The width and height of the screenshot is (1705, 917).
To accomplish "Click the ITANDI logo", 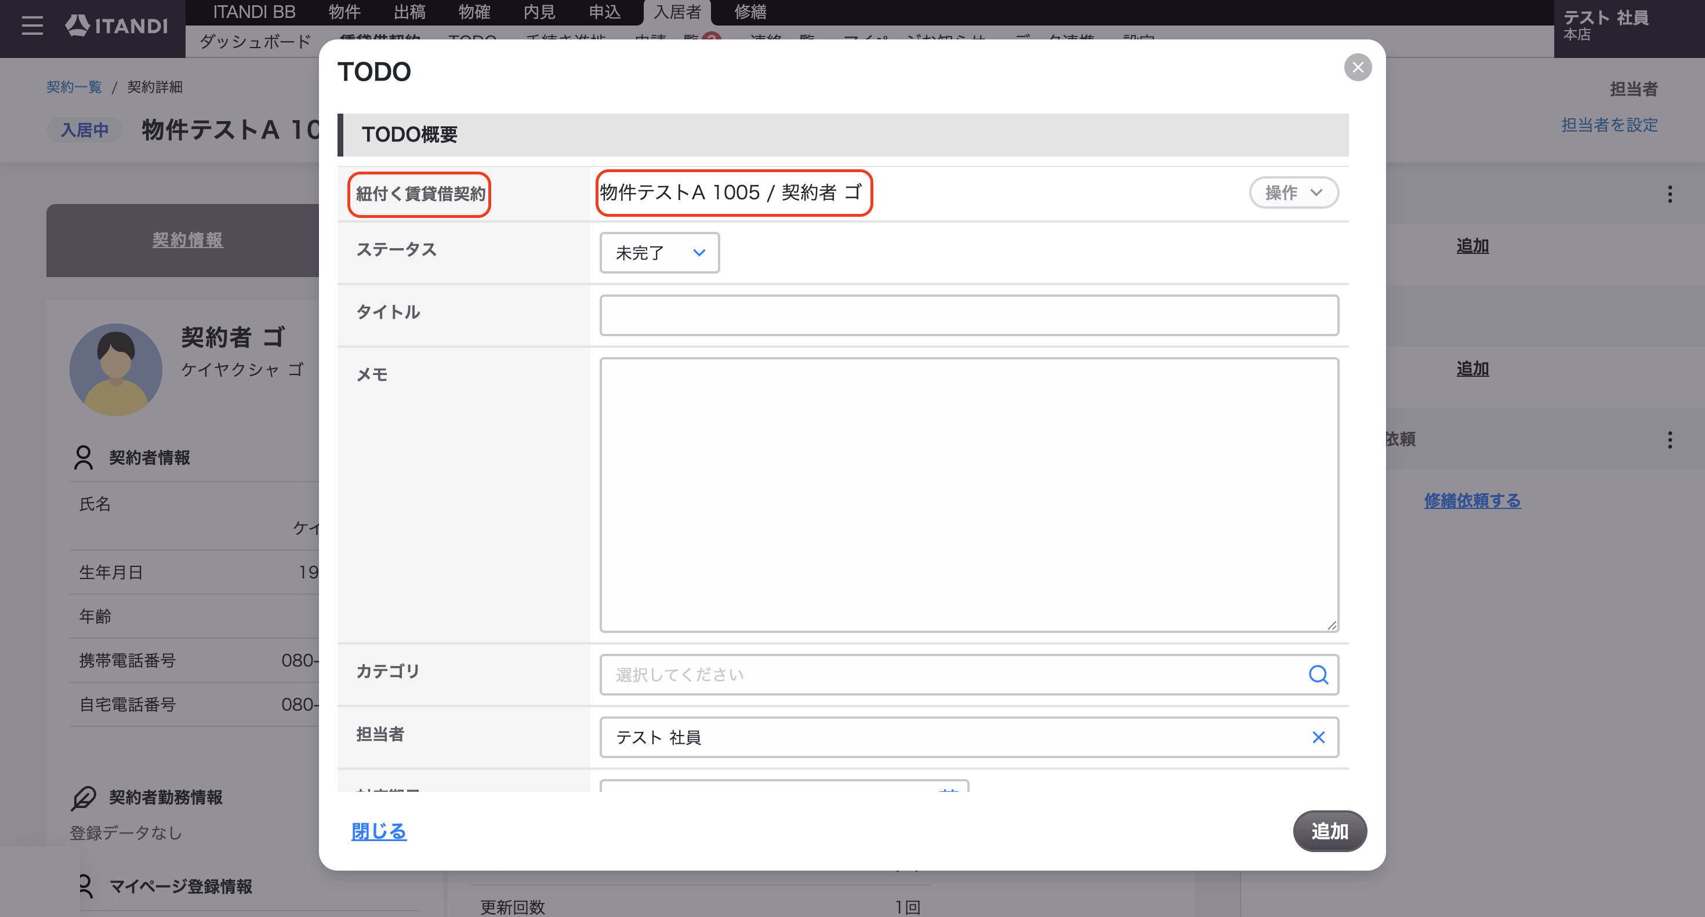I will coord(117,25).
